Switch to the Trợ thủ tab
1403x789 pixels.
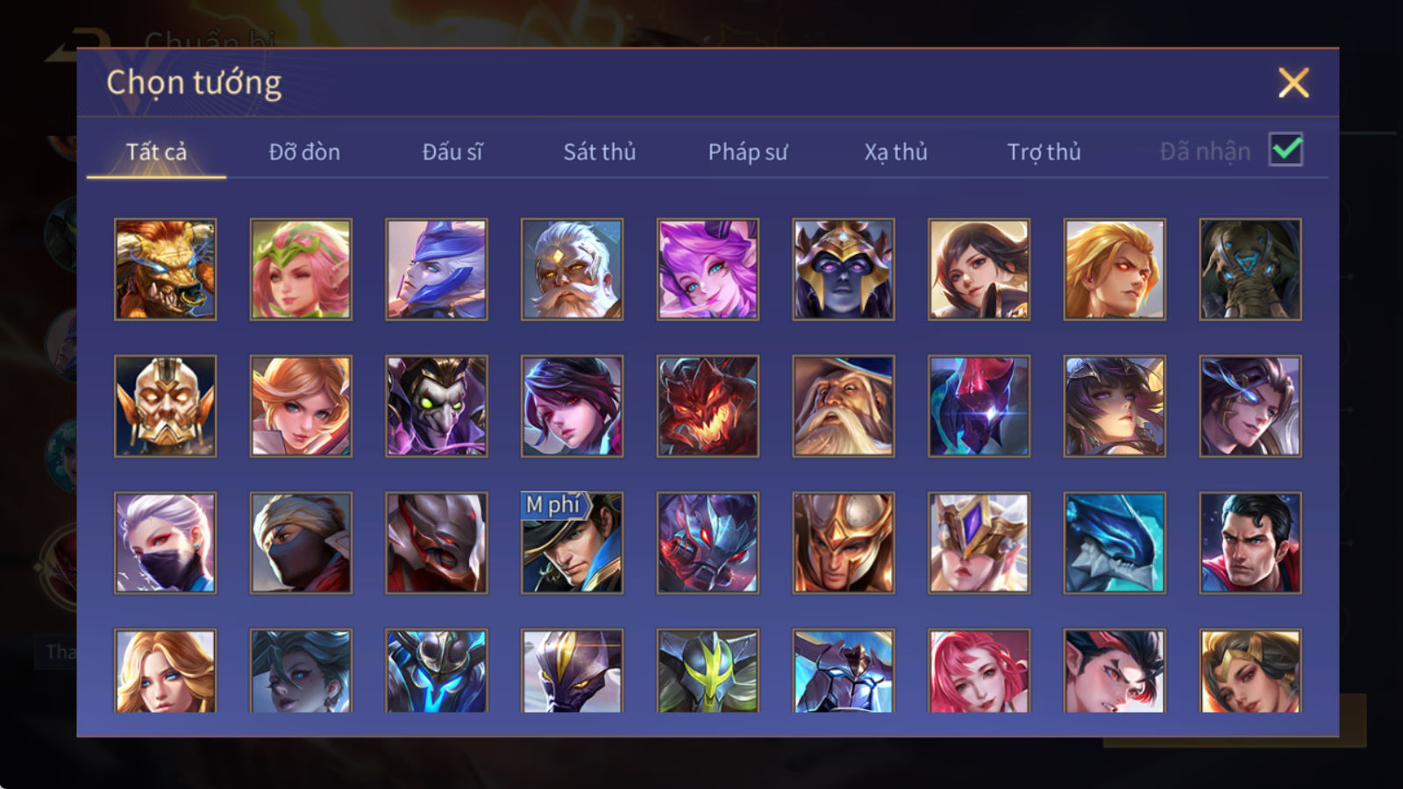(1043, 152)
